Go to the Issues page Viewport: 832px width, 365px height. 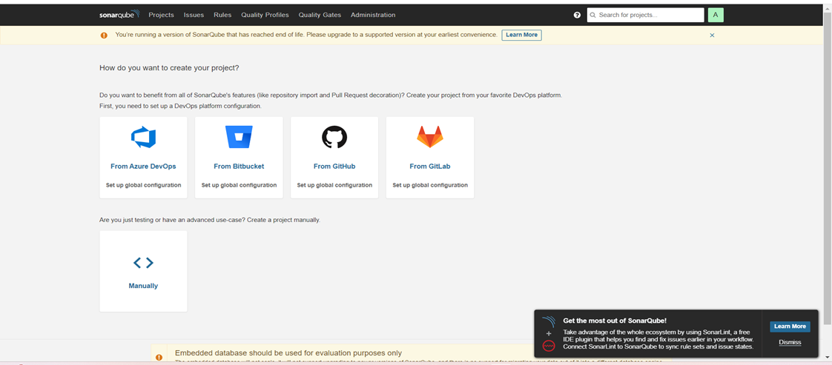tap(194, 15)
